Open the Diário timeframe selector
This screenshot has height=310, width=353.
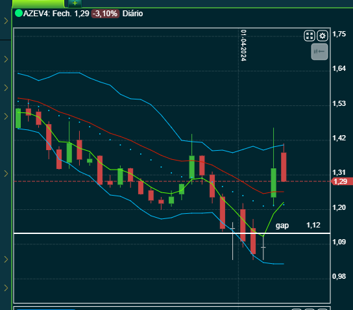132,14
